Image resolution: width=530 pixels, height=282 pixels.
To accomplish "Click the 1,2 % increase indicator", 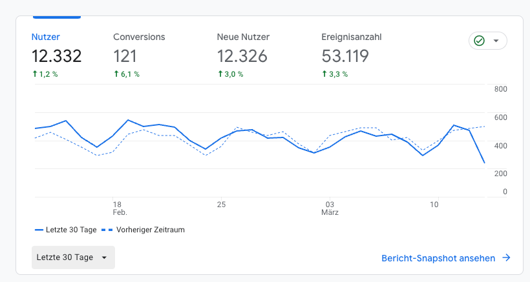I will pos(45,74).
